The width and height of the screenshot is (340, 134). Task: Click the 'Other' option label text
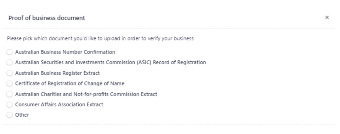click(22, 115)
